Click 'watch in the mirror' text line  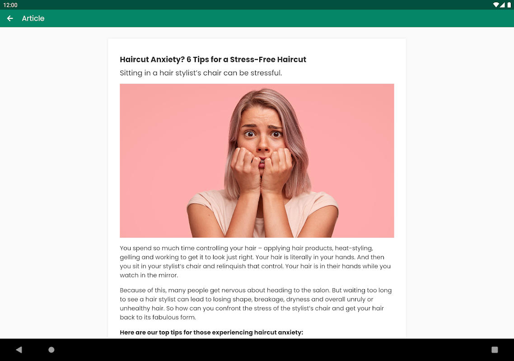[149, 275]
